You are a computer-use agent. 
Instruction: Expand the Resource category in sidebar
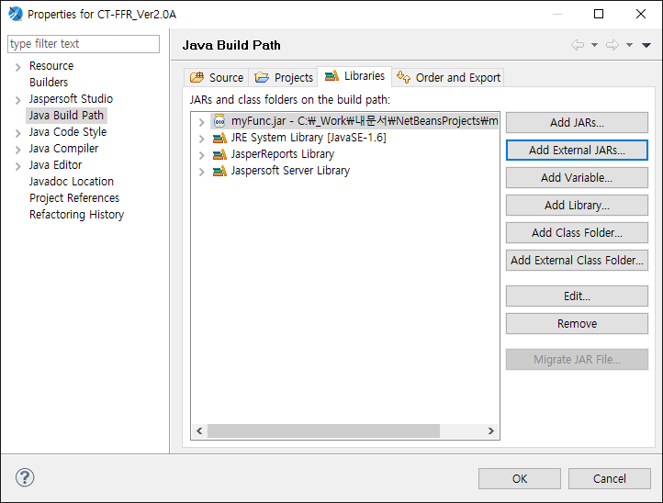click(x=17, y=67)
